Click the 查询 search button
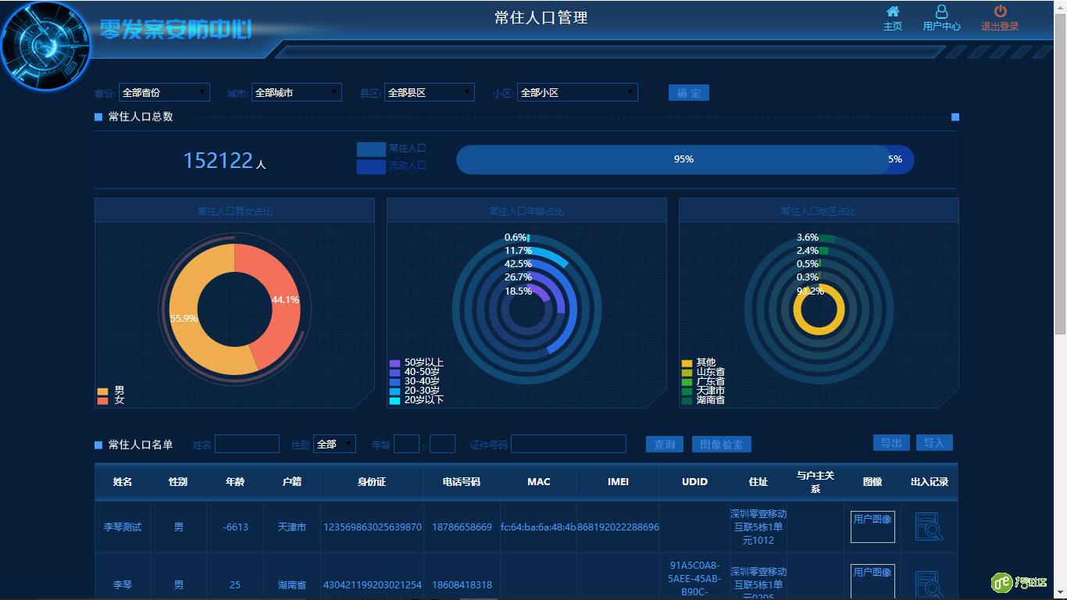Image resolution: width=1067 pixels, height=600 pixels. pos(665,445)
